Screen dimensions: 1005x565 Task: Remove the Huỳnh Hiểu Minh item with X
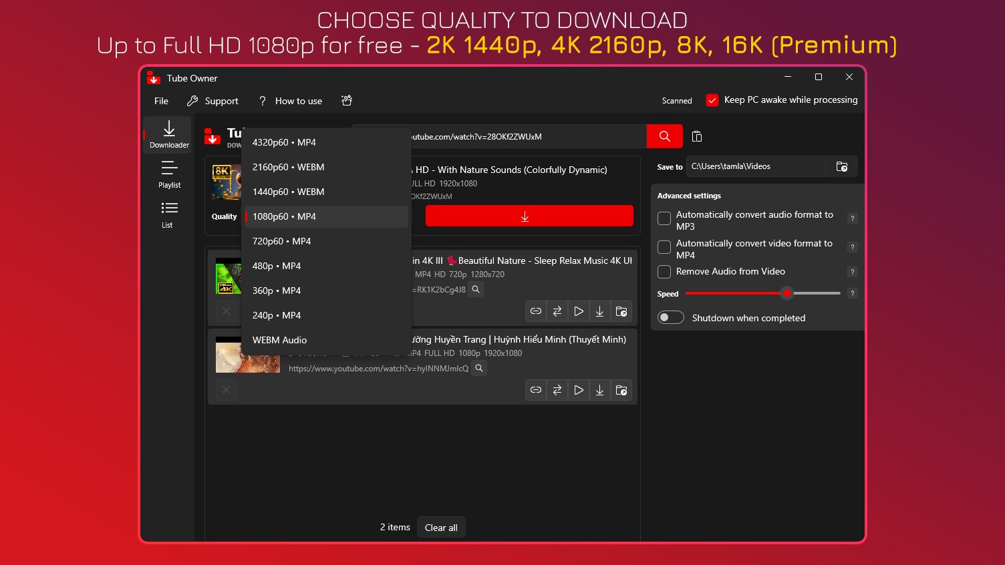pyautogui.click(x=227, y=390)
